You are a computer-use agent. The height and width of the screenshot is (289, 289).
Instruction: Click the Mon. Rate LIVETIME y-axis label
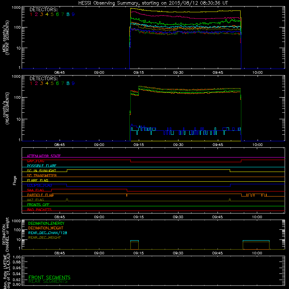pyautogui.click(x=7, y=271)
